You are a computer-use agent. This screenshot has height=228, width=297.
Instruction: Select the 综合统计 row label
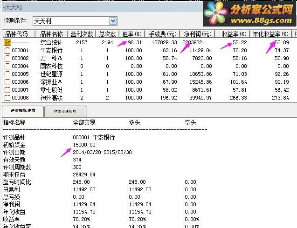coord(51,42)
